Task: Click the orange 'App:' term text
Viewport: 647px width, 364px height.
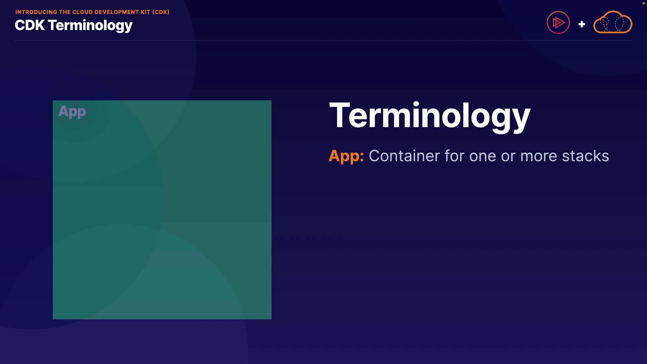Action: pos(346,156)
